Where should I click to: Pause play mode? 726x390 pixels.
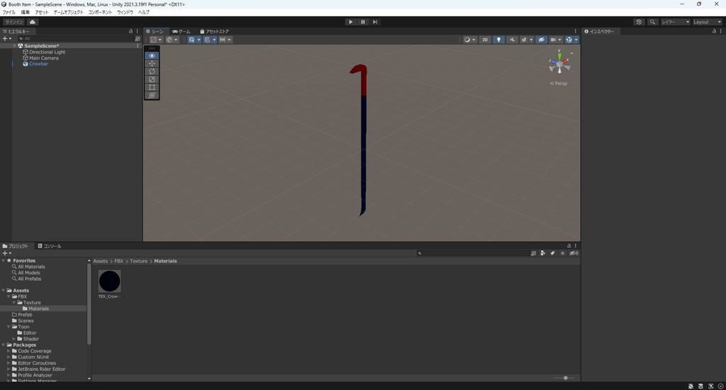pos(363,22)
